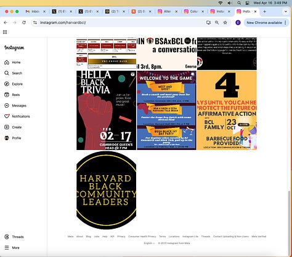Go to Instagram Home
The image size is (292, 257).
coord(12,62)
